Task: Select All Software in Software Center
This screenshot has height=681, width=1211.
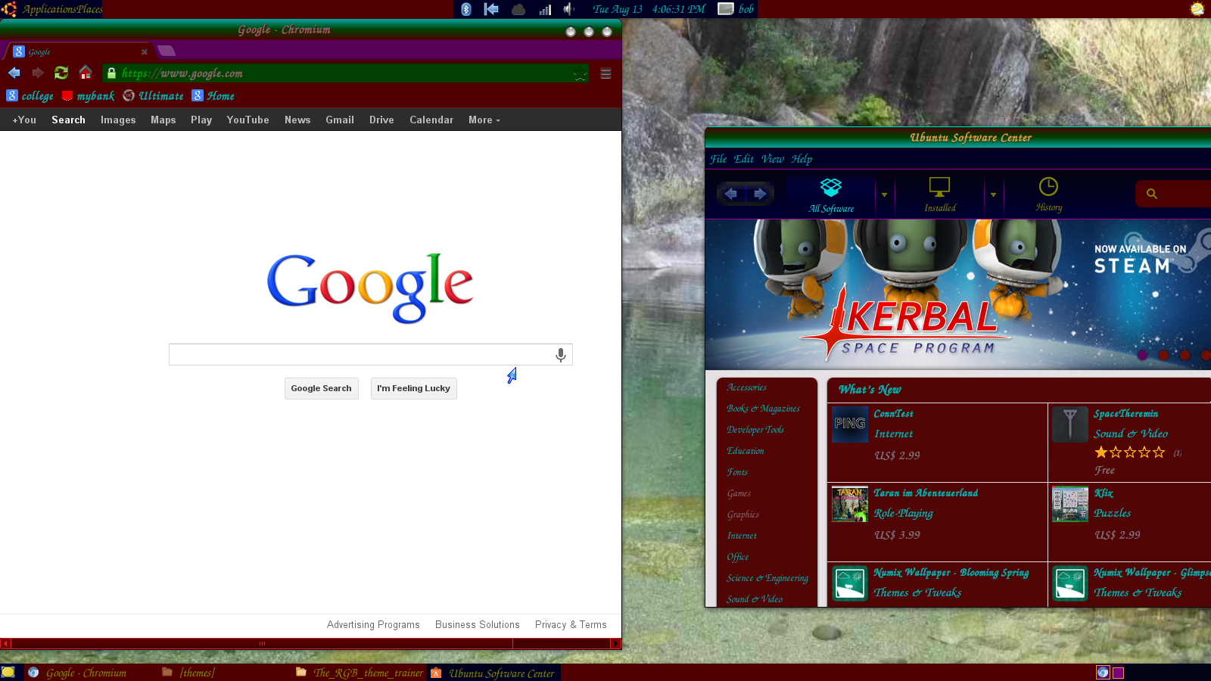Action: coord(831,195)
